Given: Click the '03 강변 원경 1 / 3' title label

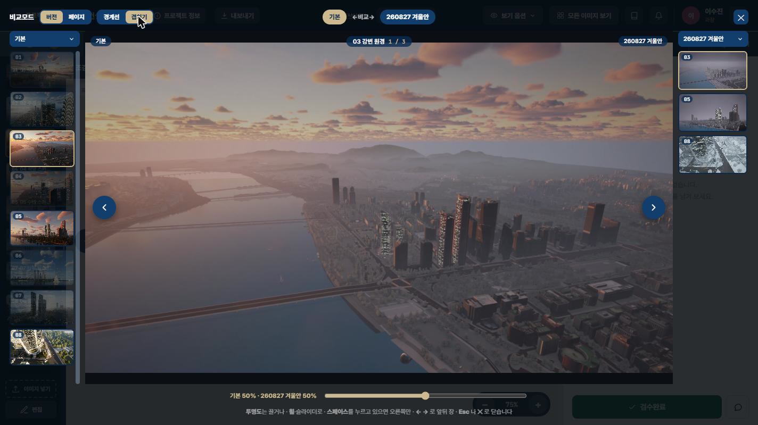Looking at the screenshot, I should (x=379, y=41).
